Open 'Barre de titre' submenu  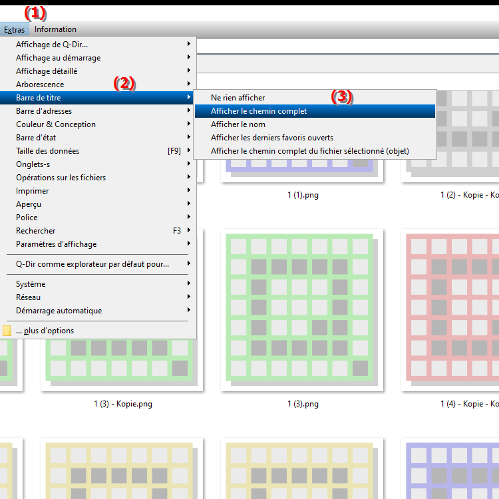pyautogui.click(x=98, y=98)
